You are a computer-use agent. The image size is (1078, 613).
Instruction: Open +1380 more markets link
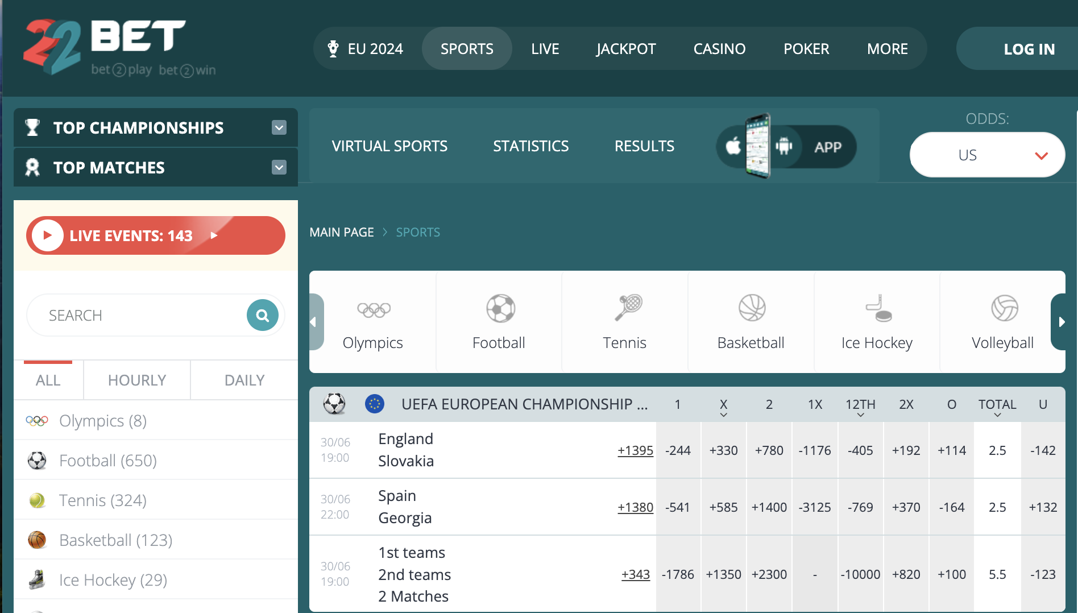point(635,507)
